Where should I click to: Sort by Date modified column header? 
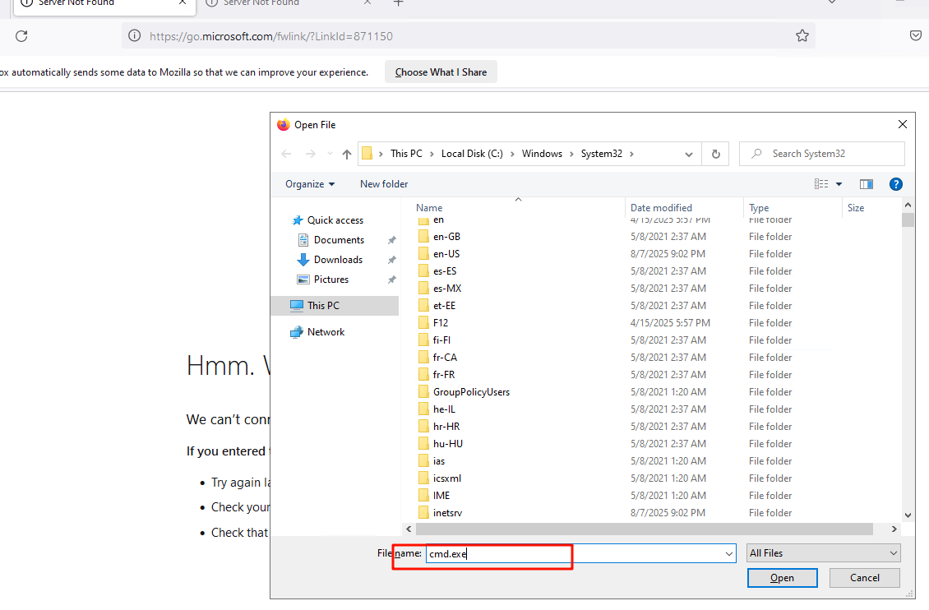pos(661,208)
